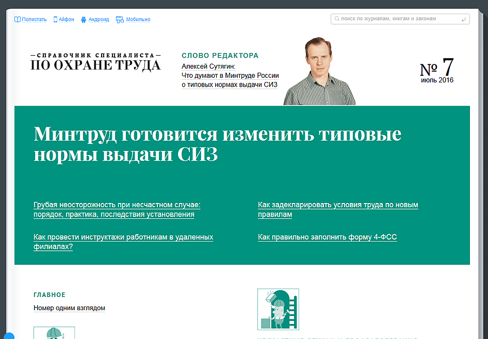This screenshot has height=339, width=488.
Task: Click the book icon next to Полистать
Action: pos(18,20)
